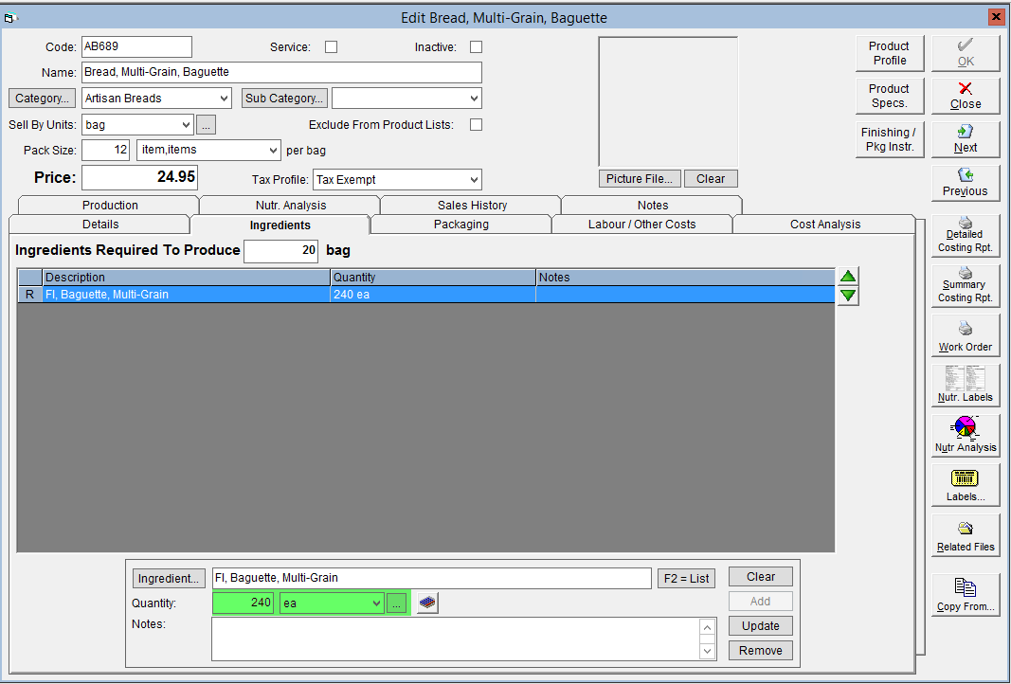Print the Detailed Costing Report
Screen dimensions: 1011x684
pos(966,236)
